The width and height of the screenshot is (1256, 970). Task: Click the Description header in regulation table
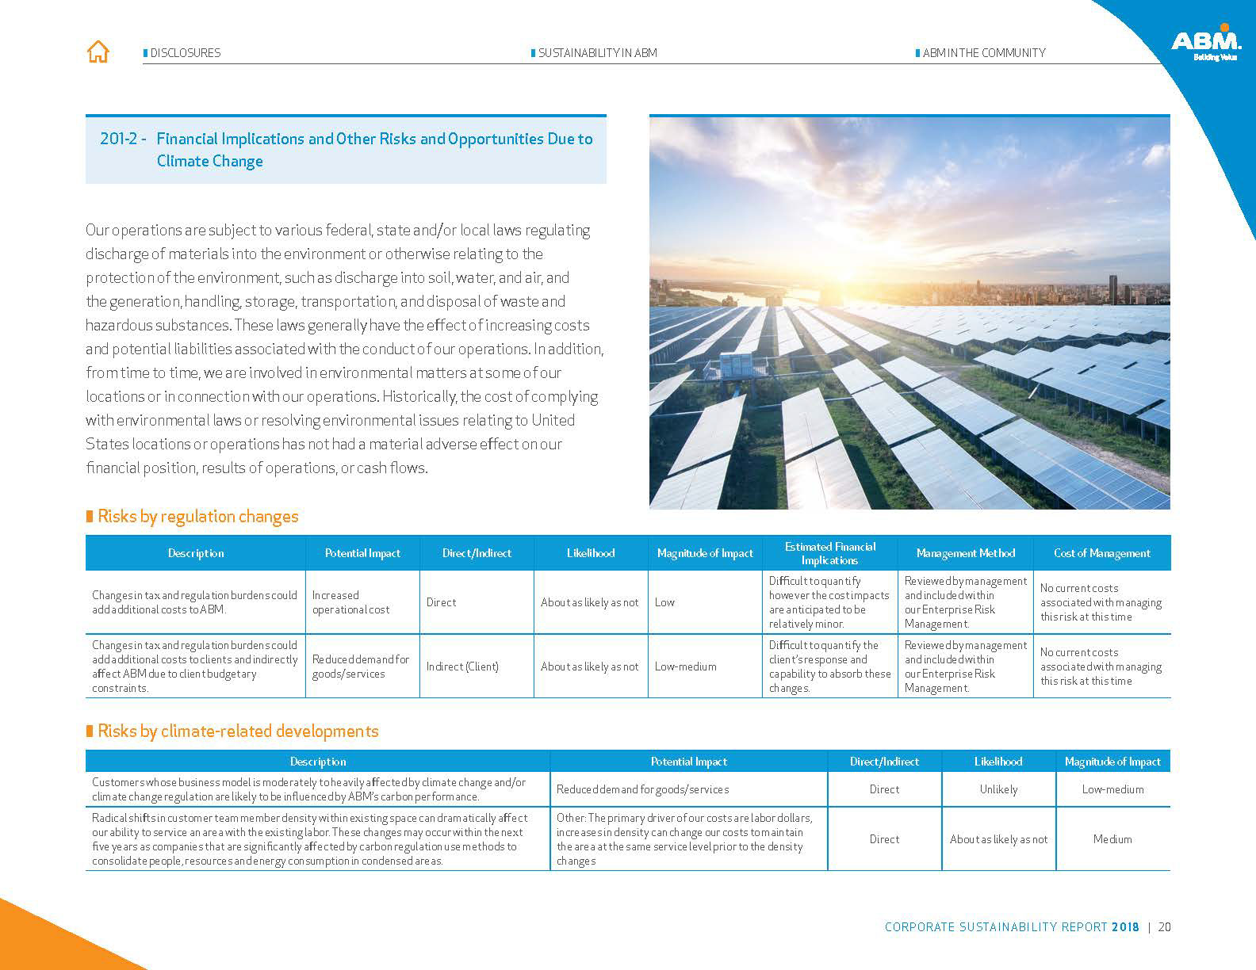196,553
